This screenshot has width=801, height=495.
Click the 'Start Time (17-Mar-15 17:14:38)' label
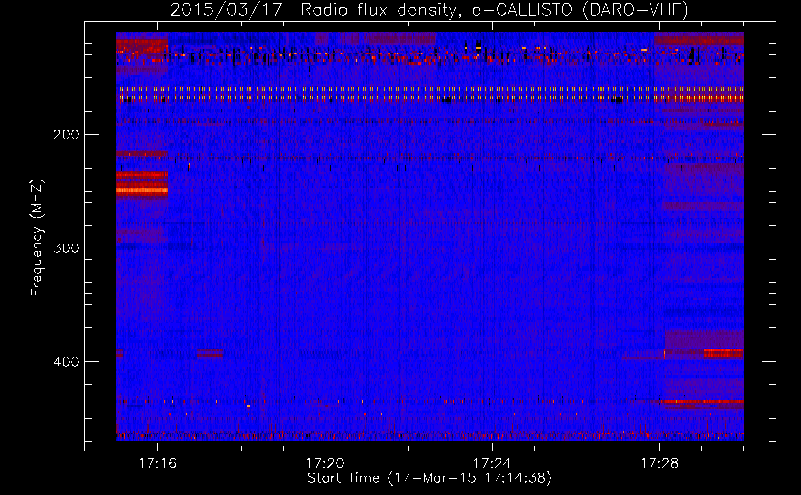[x=429, y=478]
